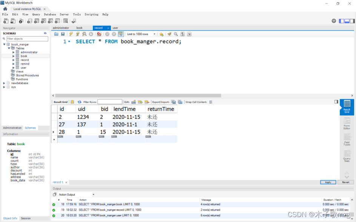Image resolution: width=356 pixels, height=222 pixels.
Task: Open a script file in query editor
Action: click(56, 34)
